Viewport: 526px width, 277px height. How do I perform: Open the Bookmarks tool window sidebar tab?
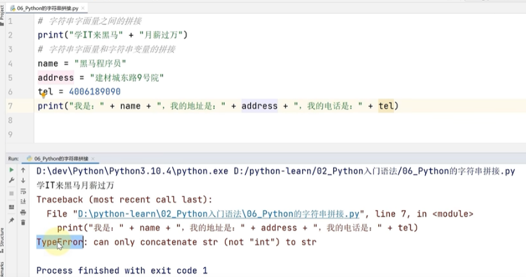tap(2, 269)
